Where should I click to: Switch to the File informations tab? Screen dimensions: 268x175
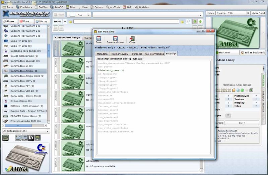[154, 54]
